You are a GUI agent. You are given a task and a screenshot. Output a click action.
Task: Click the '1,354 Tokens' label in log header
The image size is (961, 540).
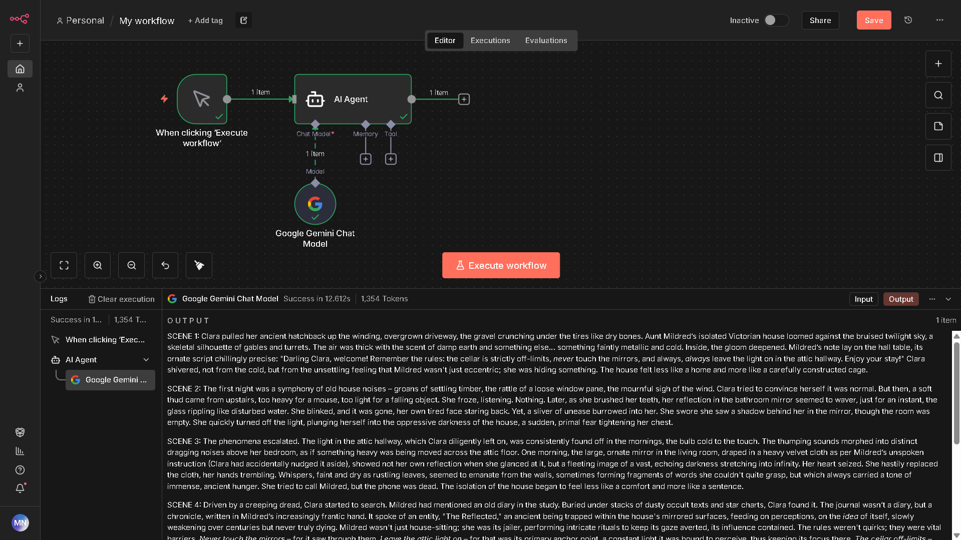pos(385,299)
